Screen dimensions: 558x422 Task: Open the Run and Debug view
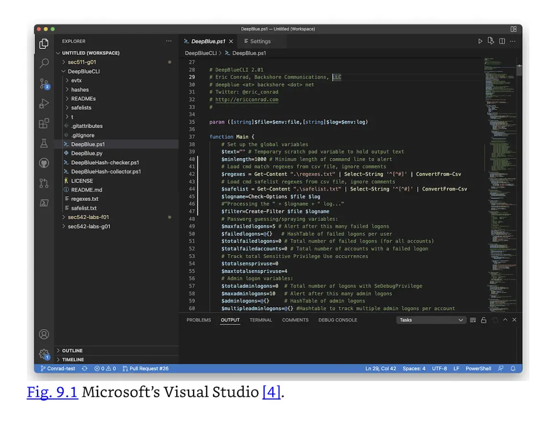[44, 103]
